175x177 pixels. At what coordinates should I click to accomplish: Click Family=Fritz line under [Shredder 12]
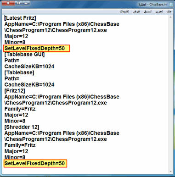[x=20, y=145]
